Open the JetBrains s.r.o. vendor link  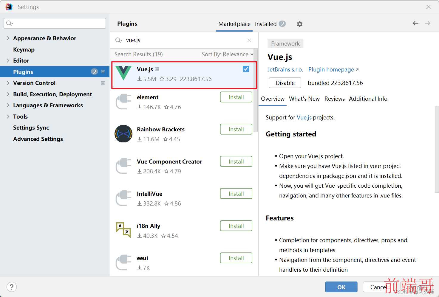tap(285, 69)
